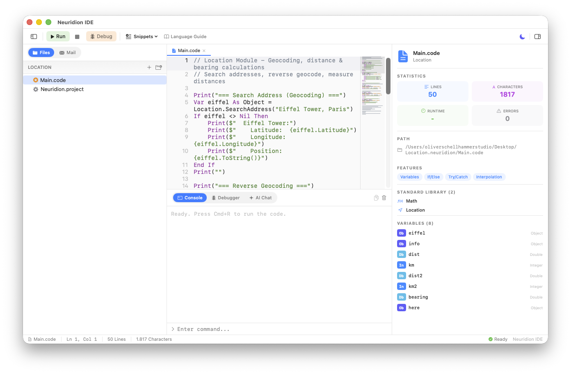
Task: Toggle the sidebar panel icon top left
Action: (x=33, y=36)
